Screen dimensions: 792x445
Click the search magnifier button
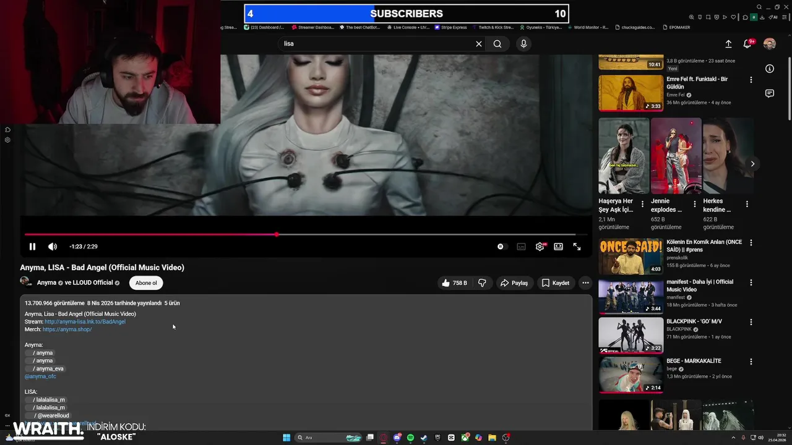point(497,44)
